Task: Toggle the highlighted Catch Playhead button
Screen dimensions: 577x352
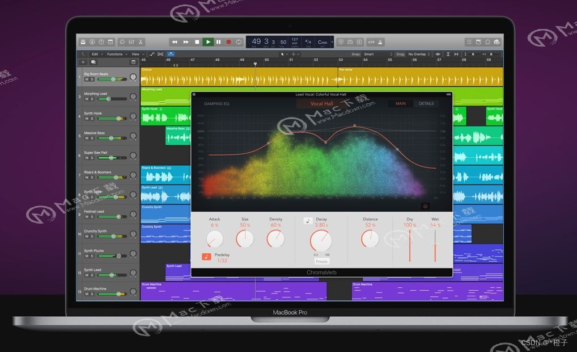Action: [x=171, y=54]
